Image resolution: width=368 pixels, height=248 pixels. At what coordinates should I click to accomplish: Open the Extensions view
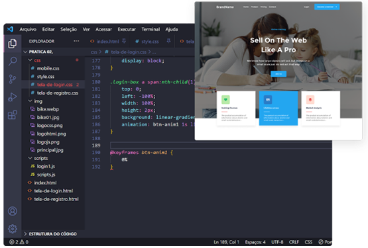pos(13,115)
